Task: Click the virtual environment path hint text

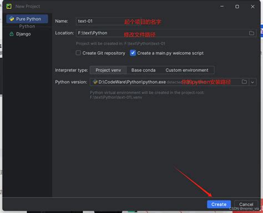Action: tap(147, 95)
